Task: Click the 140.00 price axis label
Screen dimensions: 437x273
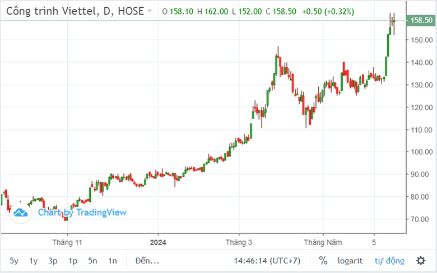Action: pos(421,62)
